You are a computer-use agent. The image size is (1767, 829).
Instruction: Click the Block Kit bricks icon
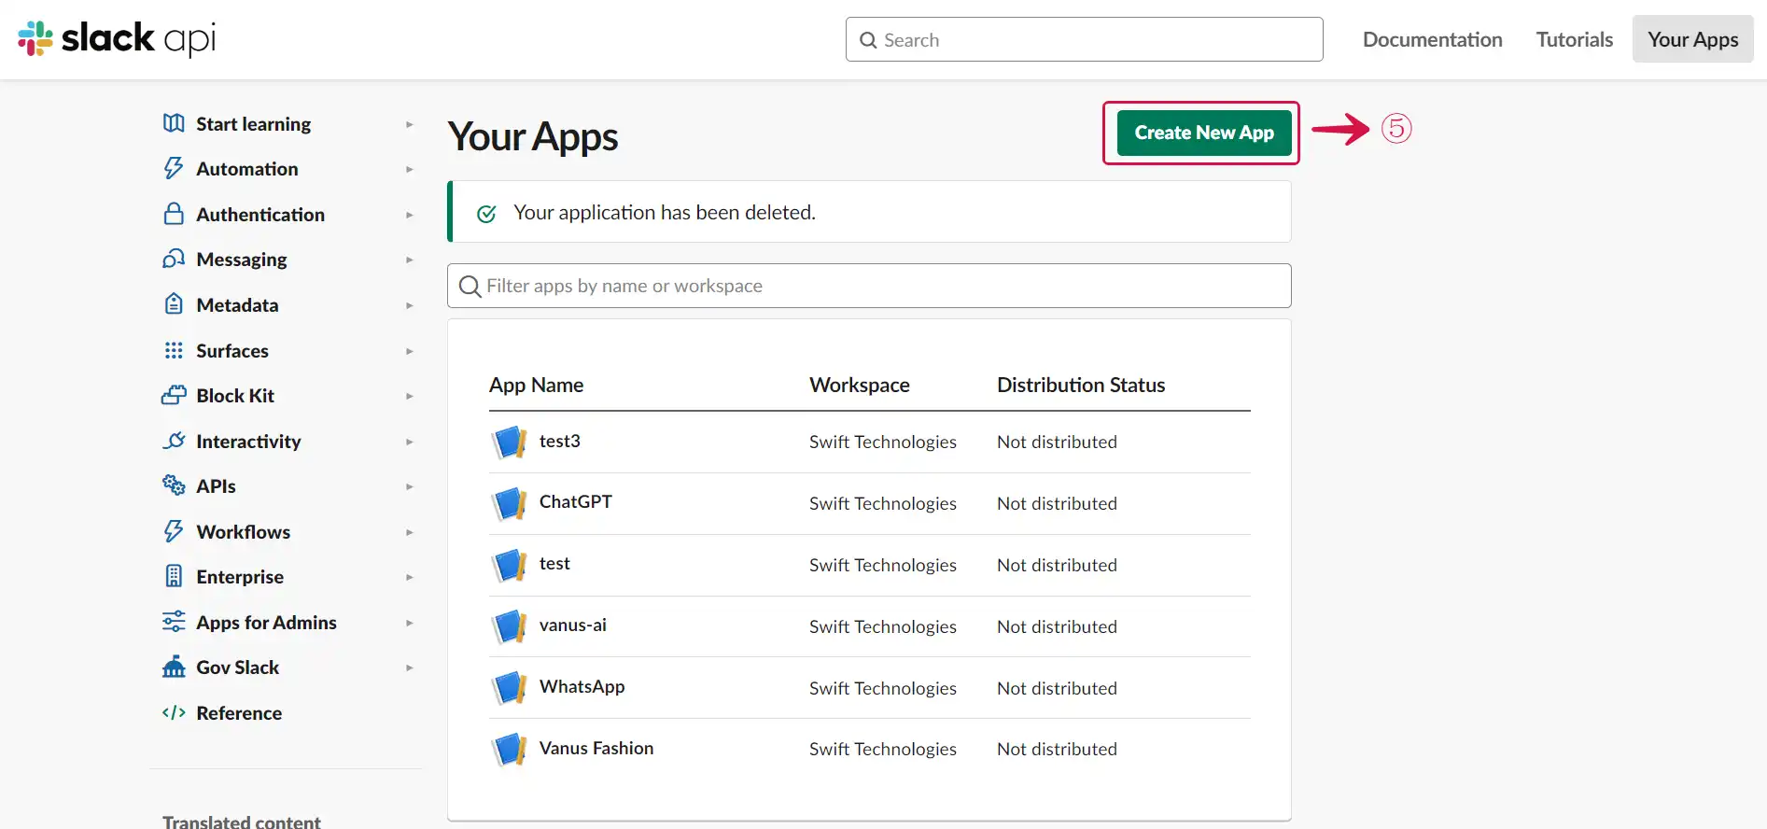(x=174, y=395)
